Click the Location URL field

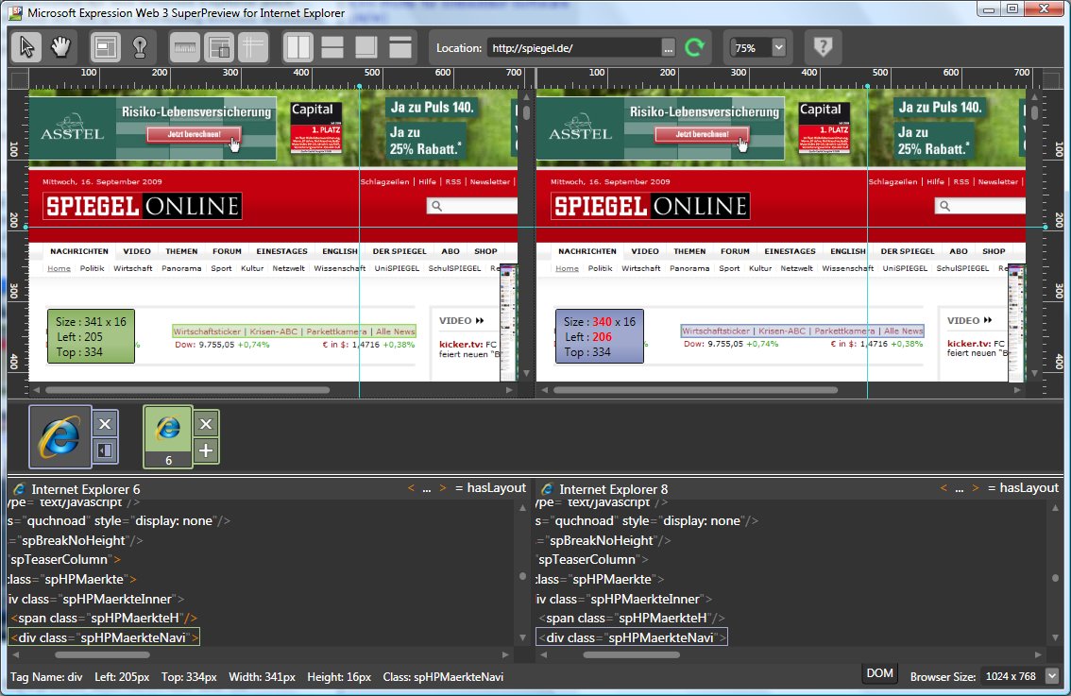point(573,48)
